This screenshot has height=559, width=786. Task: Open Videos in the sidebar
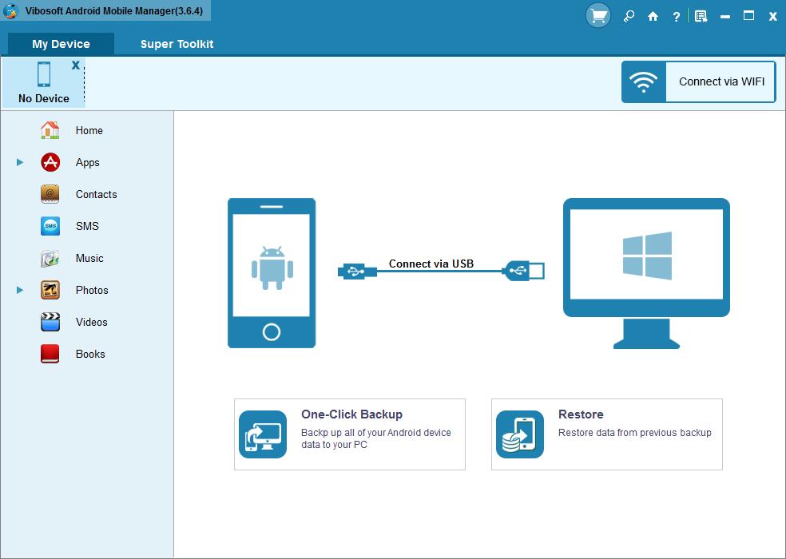pyautogui.click(x=92, y=322)
